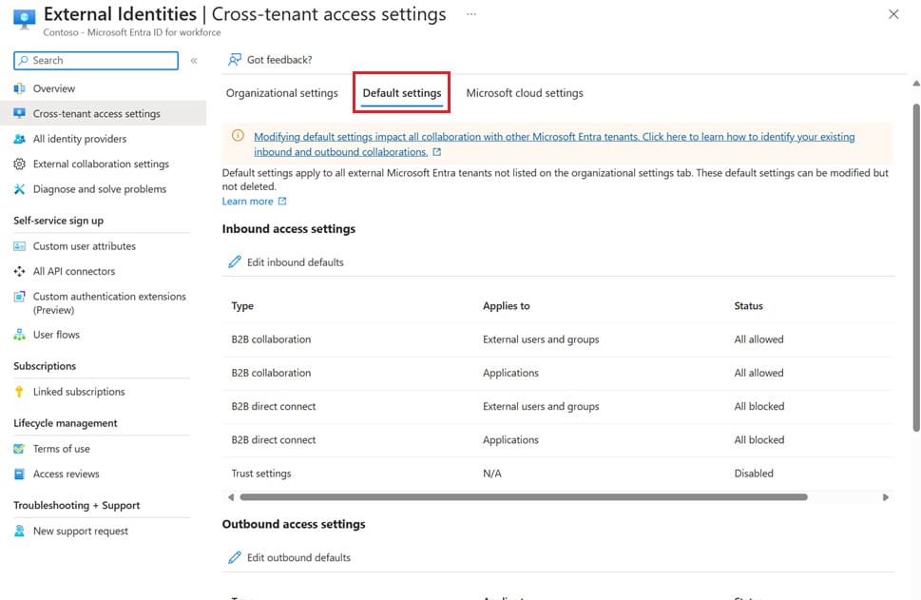Open Cross-tenant access settings menu item
Screen dimensions: 921x600
103,113
